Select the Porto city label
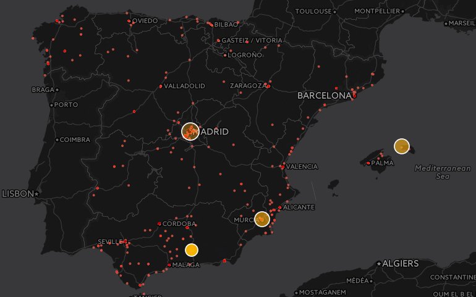Image resolution: width=476 pixels, height=297 pixels. tap(66, 105)
